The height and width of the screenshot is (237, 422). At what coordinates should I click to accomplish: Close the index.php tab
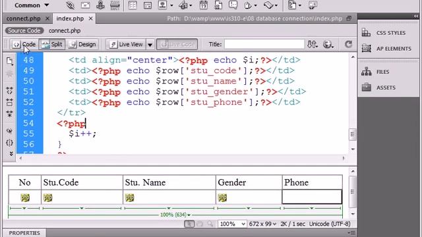(91, 18)
